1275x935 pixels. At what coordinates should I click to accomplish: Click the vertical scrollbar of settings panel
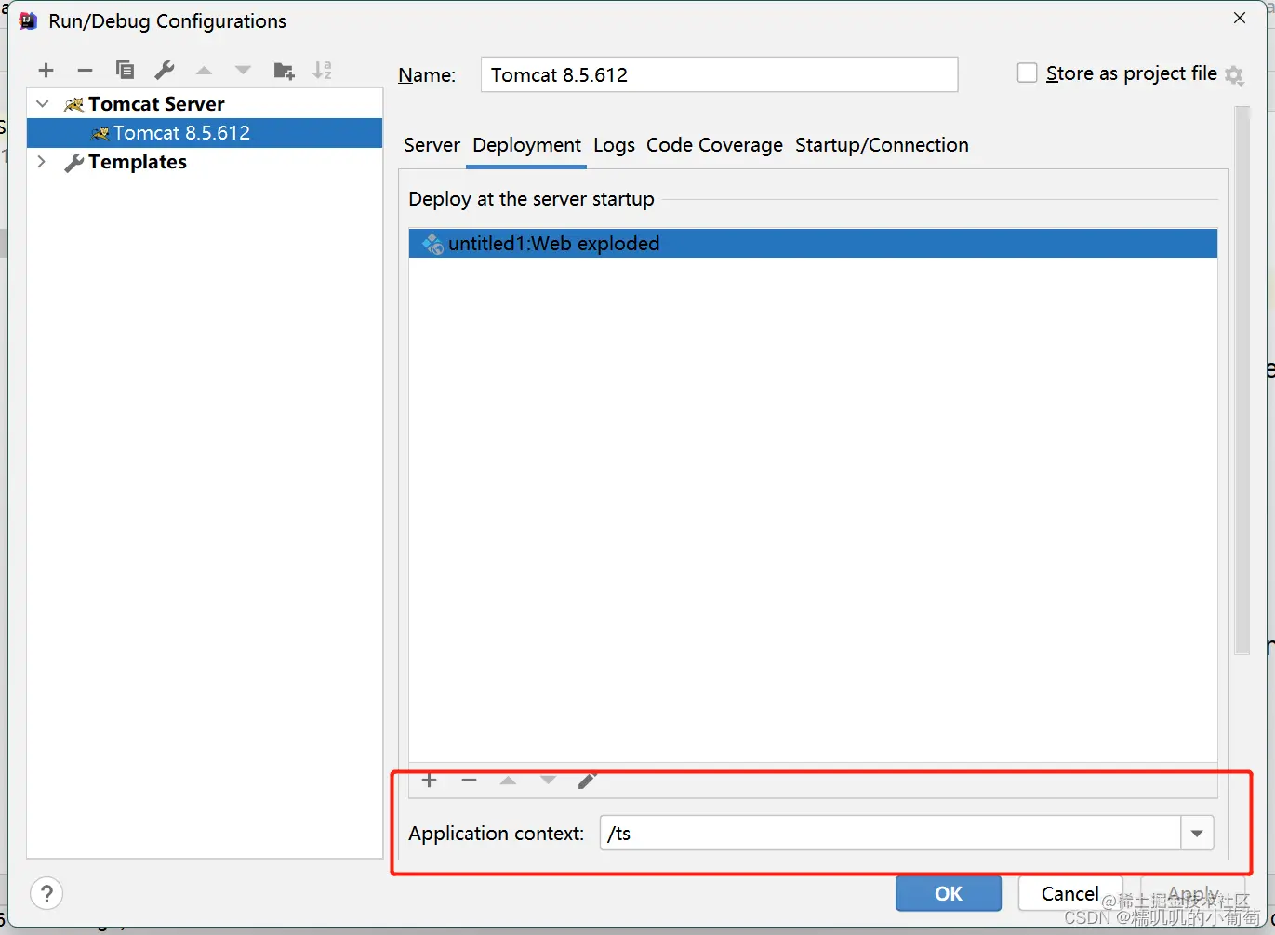coord(1242,381)
